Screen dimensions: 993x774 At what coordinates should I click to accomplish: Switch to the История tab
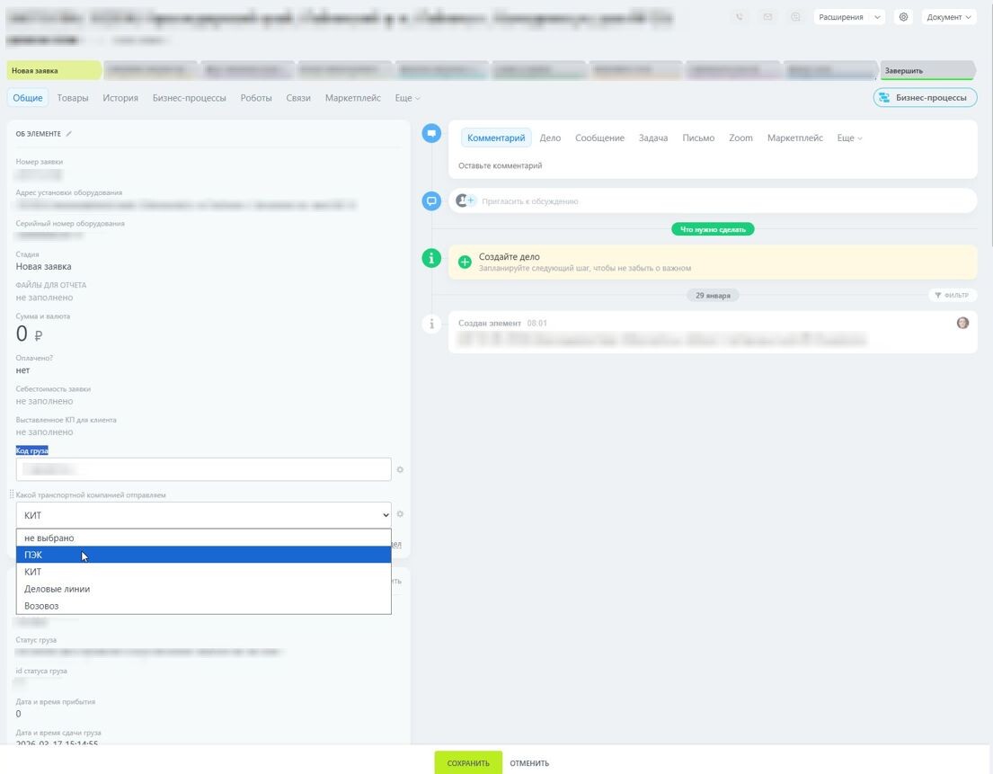coord(120,98)
